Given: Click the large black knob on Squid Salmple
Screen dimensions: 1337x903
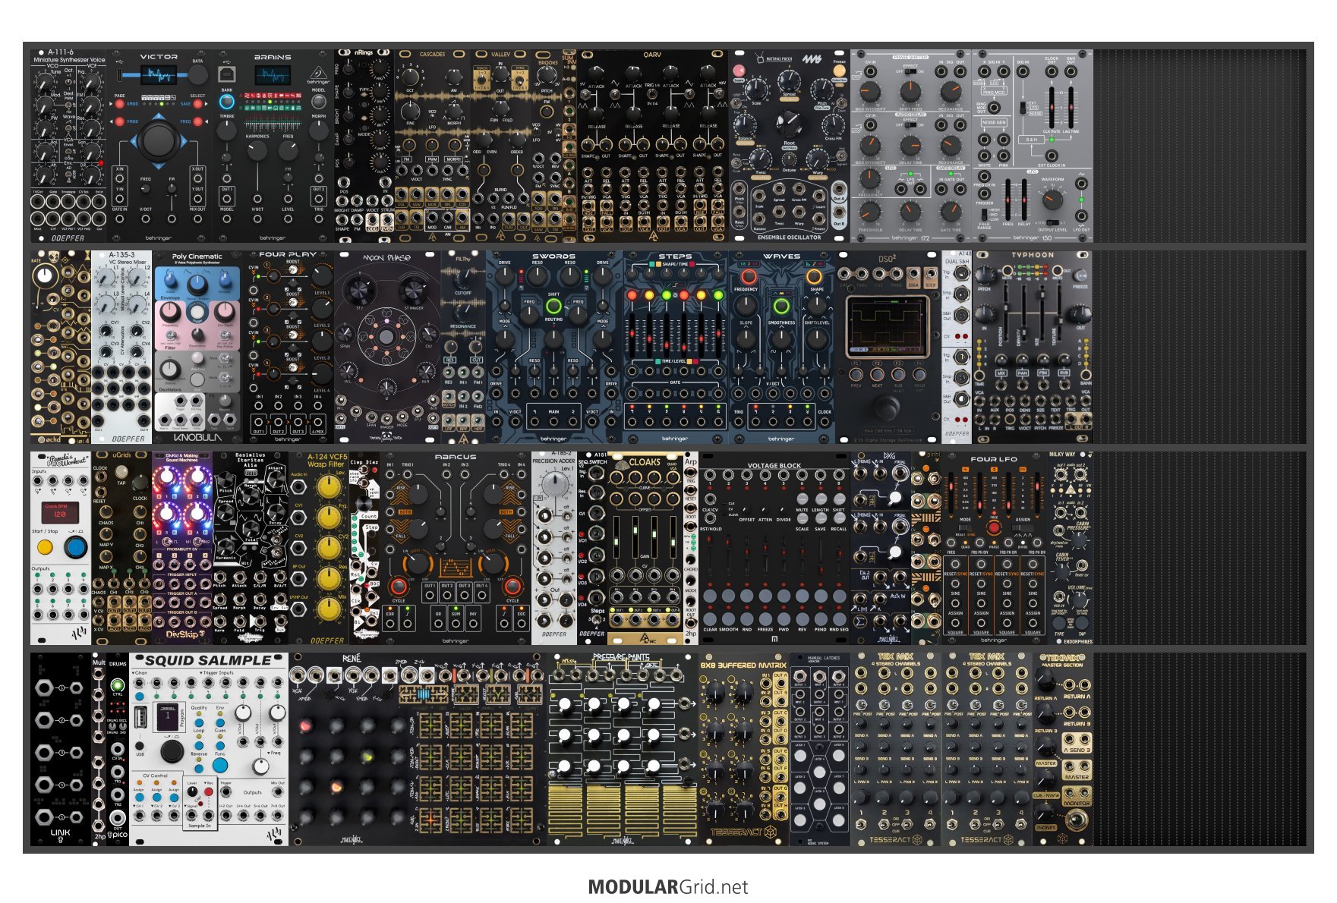Looking at the screenshot, I should pyautogui.click(x=172, y=751).
